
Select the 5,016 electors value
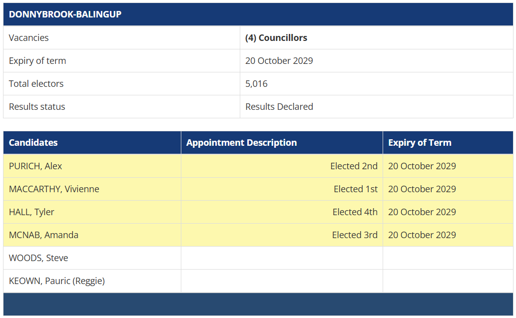coord(256,84)
